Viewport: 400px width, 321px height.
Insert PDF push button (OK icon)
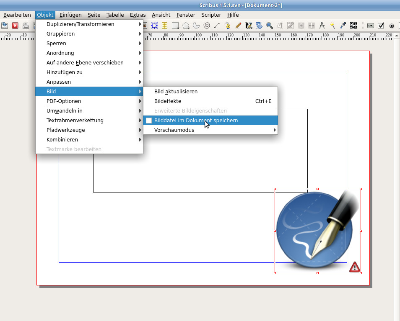pos(371,26)
